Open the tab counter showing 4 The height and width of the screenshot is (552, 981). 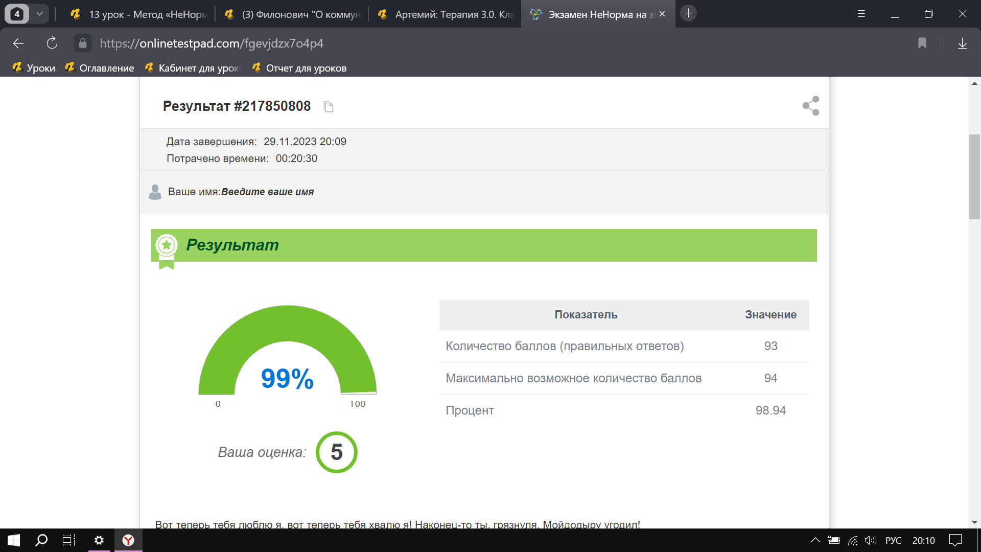(x=17, y=14)
